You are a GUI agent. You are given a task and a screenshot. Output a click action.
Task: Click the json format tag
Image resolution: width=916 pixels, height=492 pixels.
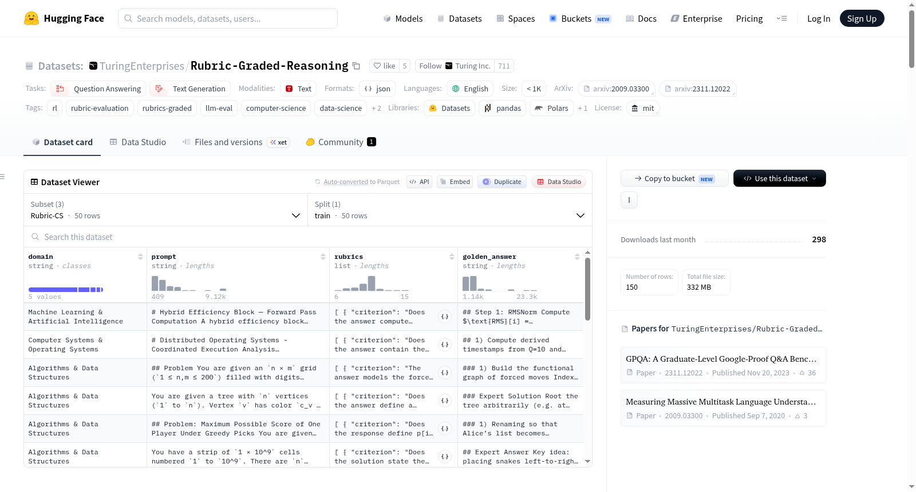click(x=377, y=89)
